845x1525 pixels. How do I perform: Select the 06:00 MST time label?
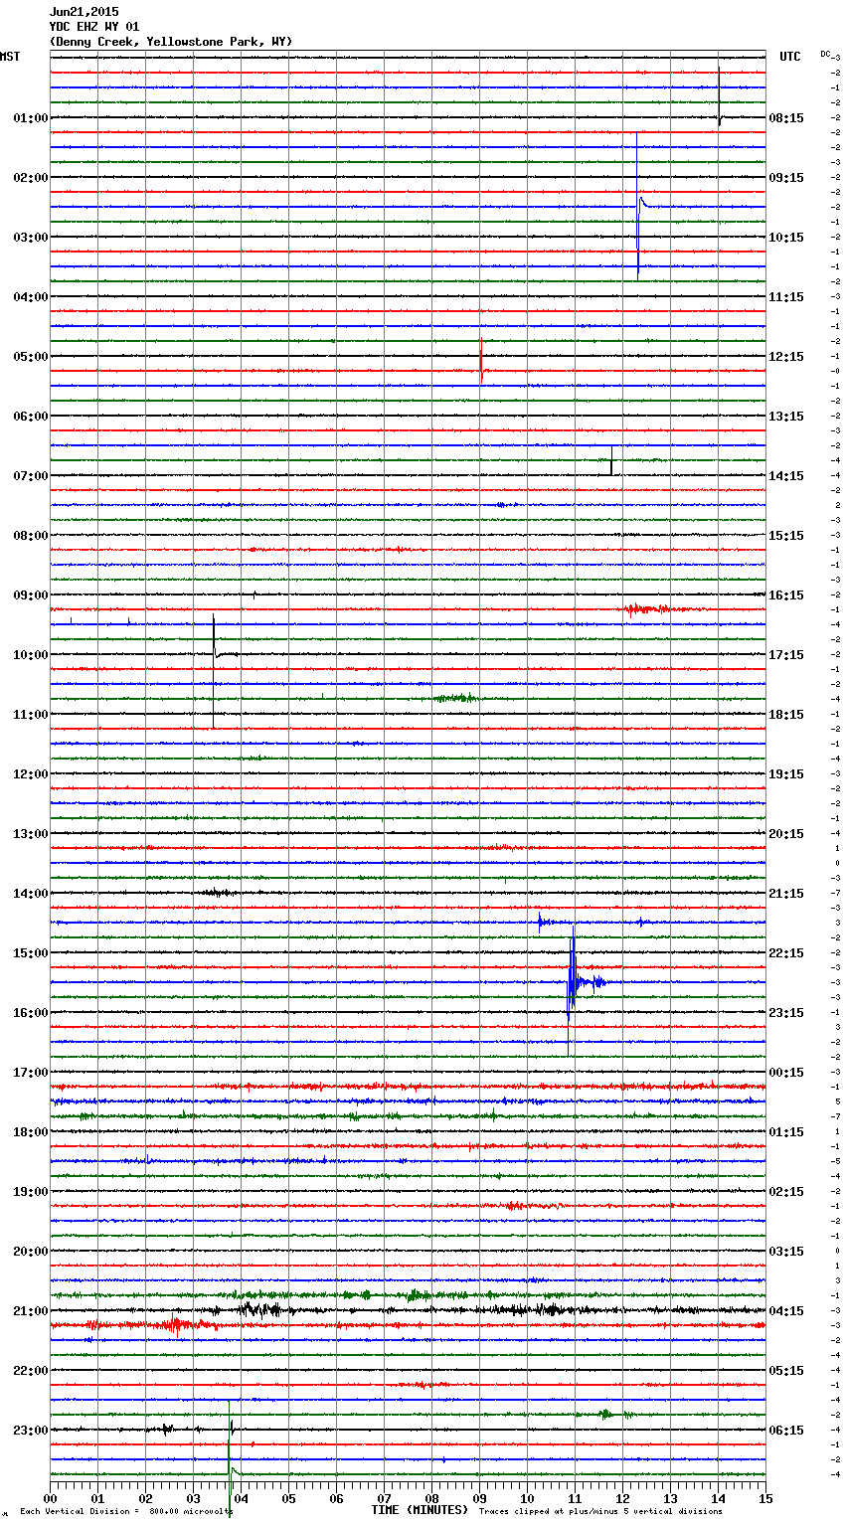(31, 417)
